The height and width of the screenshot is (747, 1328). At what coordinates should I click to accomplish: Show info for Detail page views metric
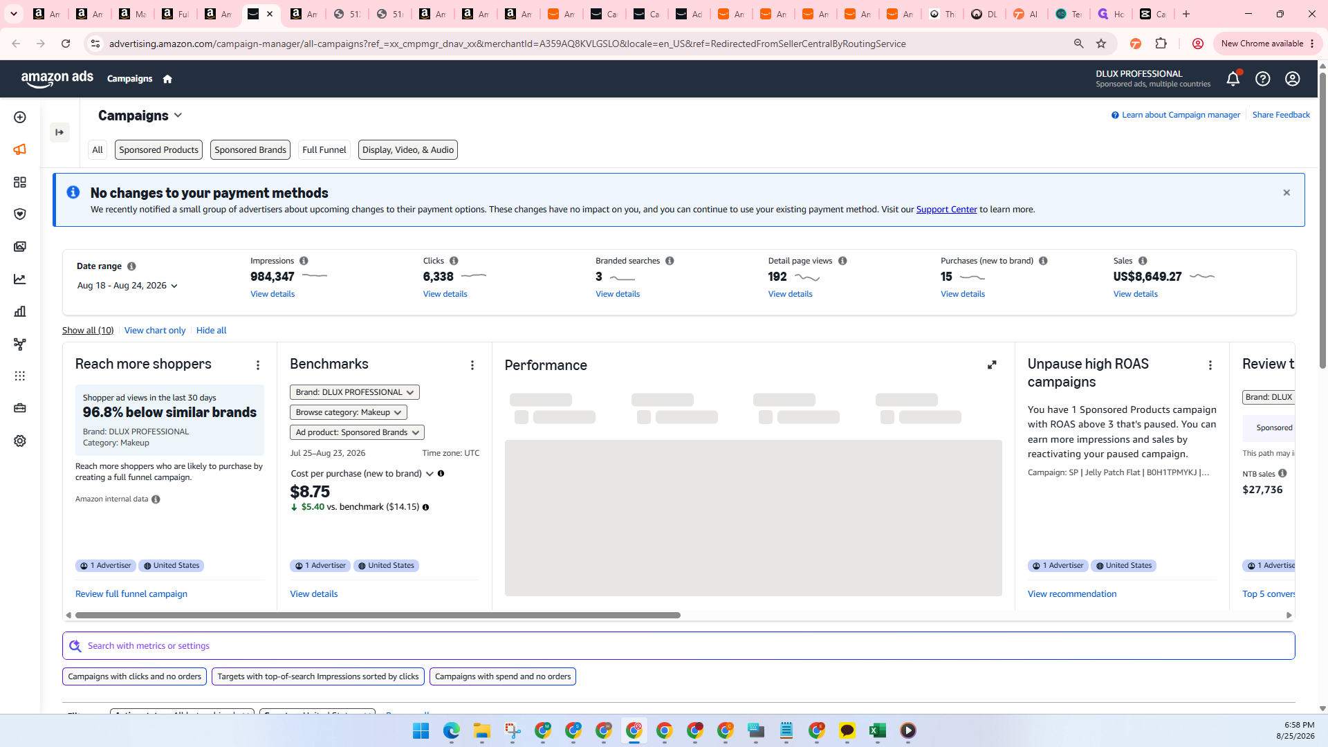coord(842,261)
